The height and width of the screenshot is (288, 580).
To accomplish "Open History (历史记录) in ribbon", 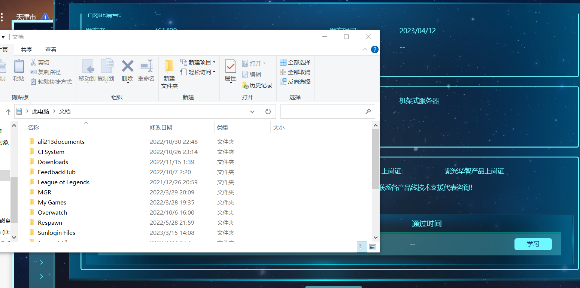I will [257, 85].
